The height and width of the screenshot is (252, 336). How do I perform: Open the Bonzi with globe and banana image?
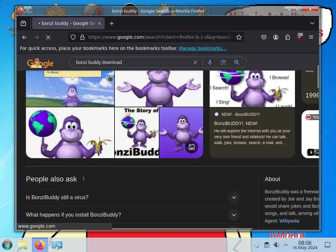(x=70, y=133)
